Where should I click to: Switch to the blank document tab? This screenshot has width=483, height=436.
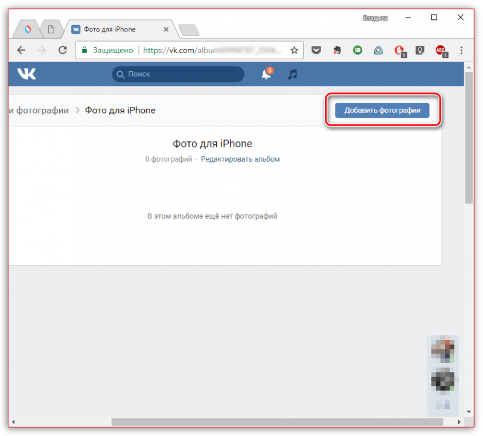tap(51, 29)
